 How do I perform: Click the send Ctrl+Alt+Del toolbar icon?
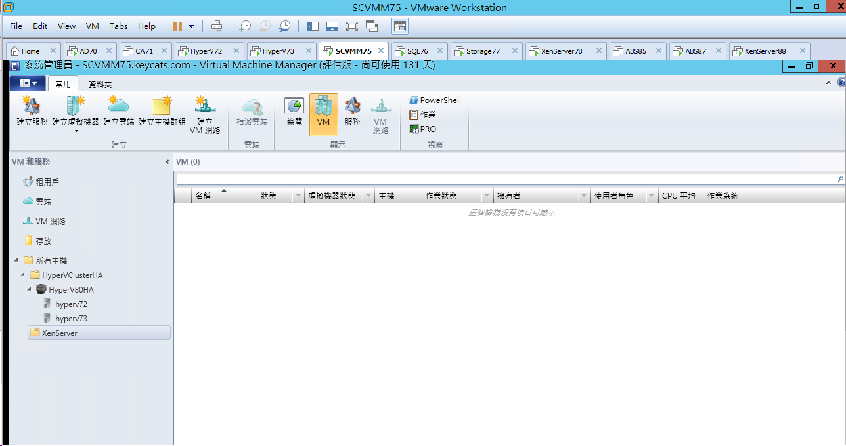point(217,26)
